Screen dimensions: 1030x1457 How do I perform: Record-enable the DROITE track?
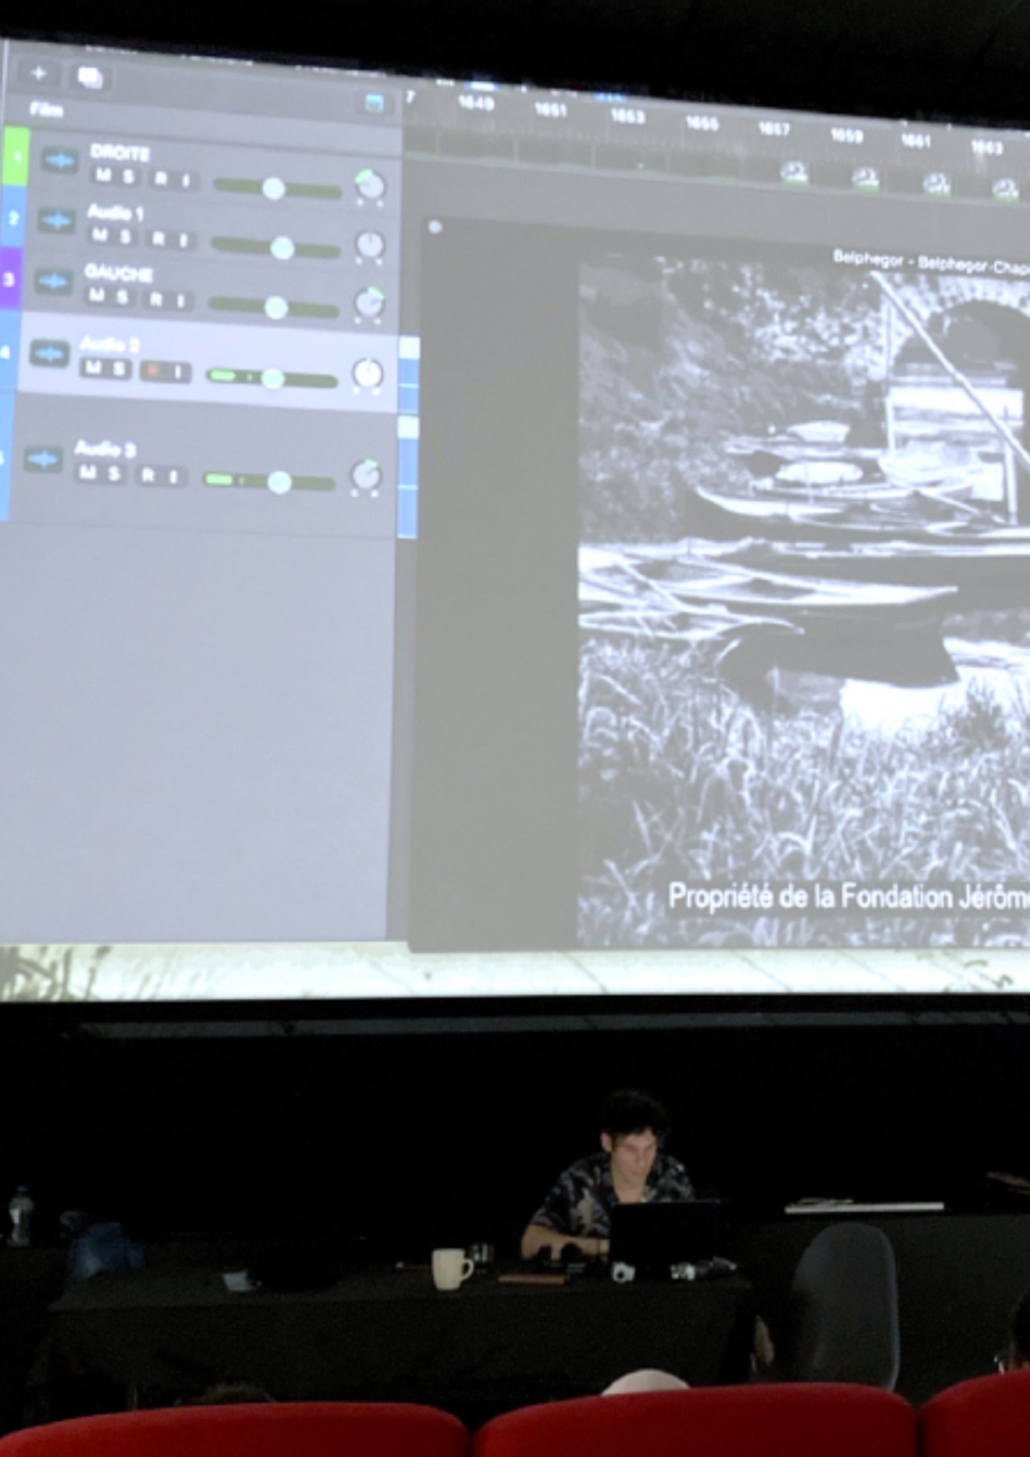tap(161, 179)
